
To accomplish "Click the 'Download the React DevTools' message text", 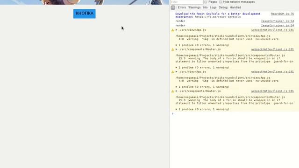I will [x=218, y=15].
